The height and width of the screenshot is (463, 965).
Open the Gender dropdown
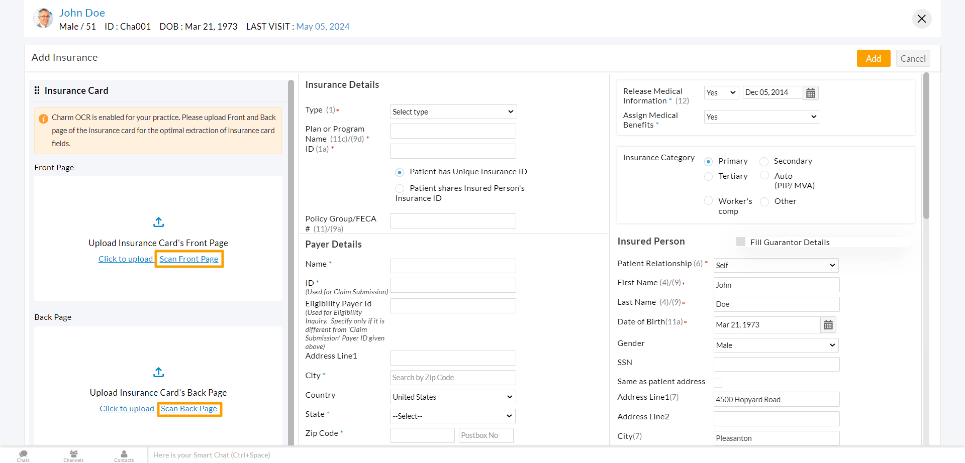775,345
